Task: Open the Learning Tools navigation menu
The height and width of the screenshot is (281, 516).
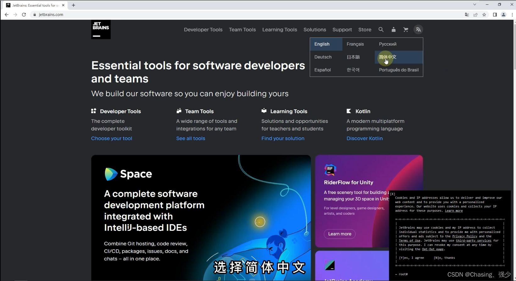Action: click(x=280, y=30)
